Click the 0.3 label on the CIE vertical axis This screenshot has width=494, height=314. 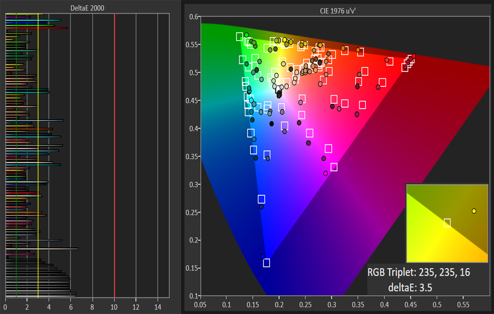[194, 185]
